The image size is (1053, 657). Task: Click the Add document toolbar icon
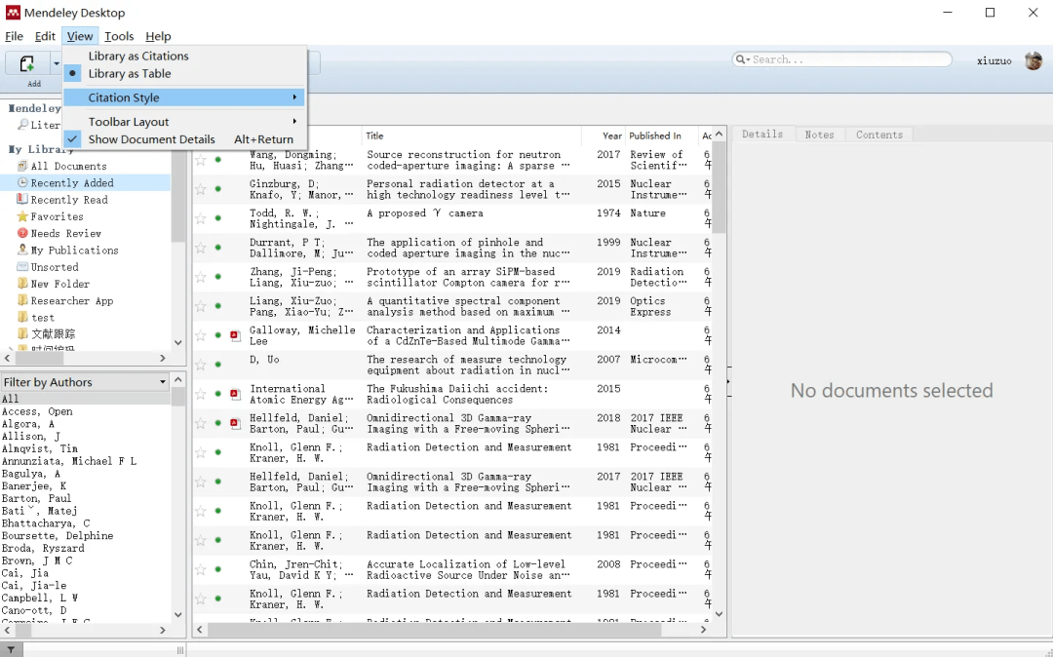pyautogui.click(x=27, y=63)
